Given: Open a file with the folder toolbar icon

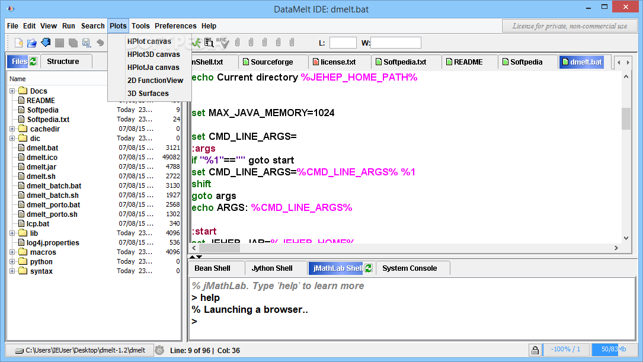Looking at the screenshot, I should point(32,42).
